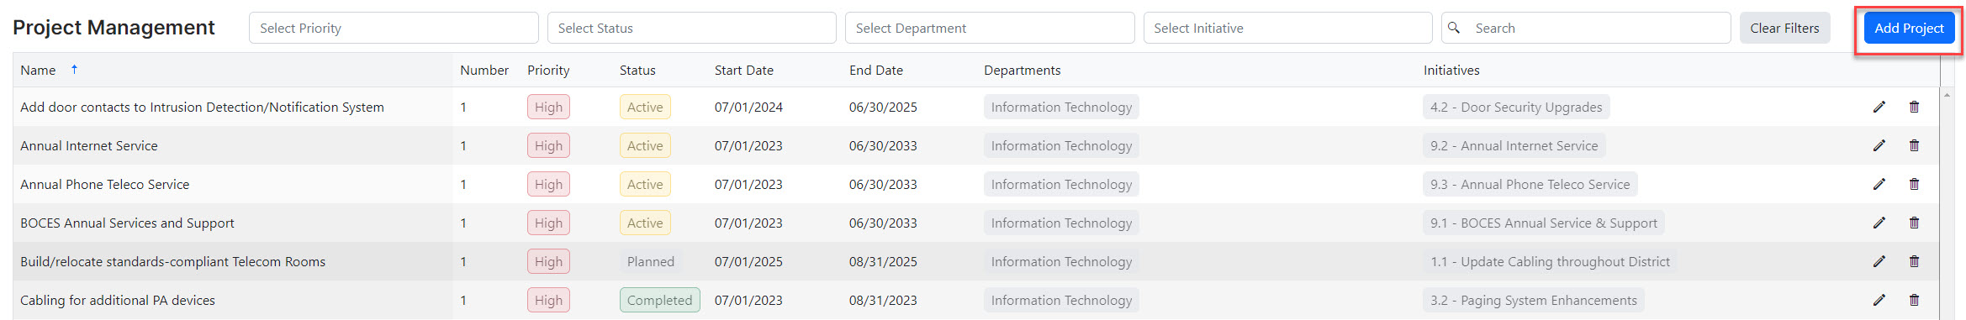The width and height of the screenshot is (1966, 320).
Task: Open the Select Initiative dropdown
Action: tap(1287, 28)
